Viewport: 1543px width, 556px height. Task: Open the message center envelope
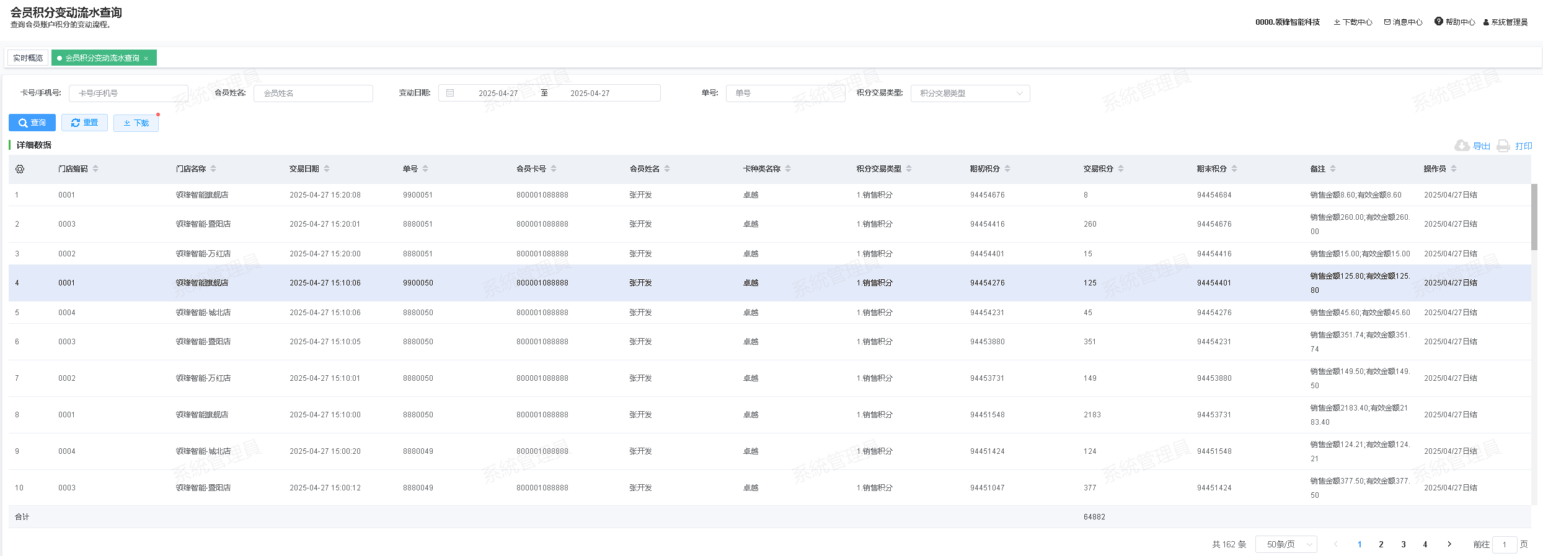point(1403,22)
